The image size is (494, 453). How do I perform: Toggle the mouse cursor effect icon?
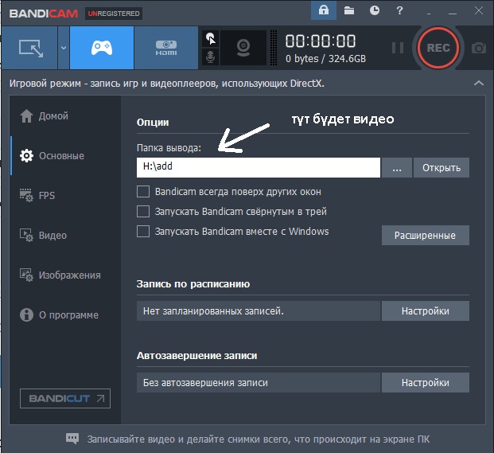211,38
